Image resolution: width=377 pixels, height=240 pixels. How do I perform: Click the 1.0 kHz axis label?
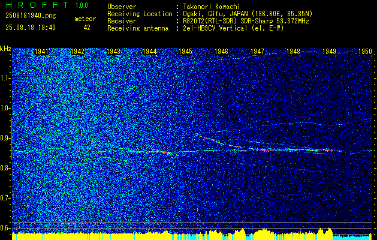coord(5,108)
